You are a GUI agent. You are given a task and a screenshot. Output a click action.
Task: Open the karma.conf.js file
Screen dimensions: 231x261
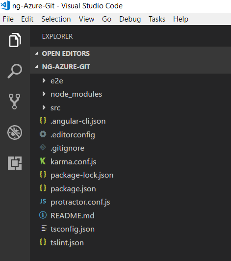pos(74,162)
